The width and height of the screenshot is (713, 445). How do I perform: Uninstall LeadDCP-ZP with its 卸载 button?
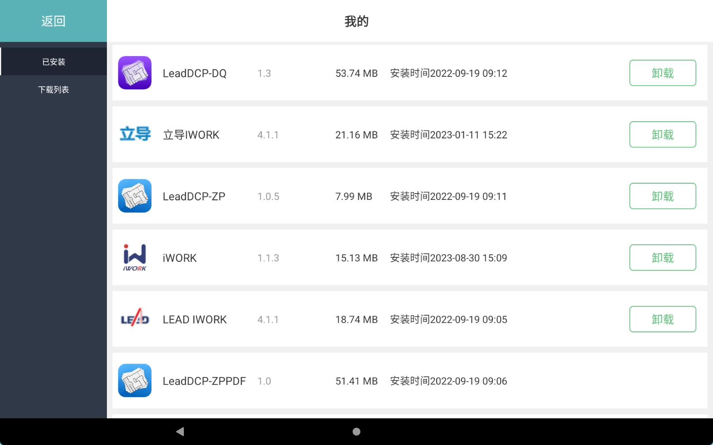(x=663, y=196)
